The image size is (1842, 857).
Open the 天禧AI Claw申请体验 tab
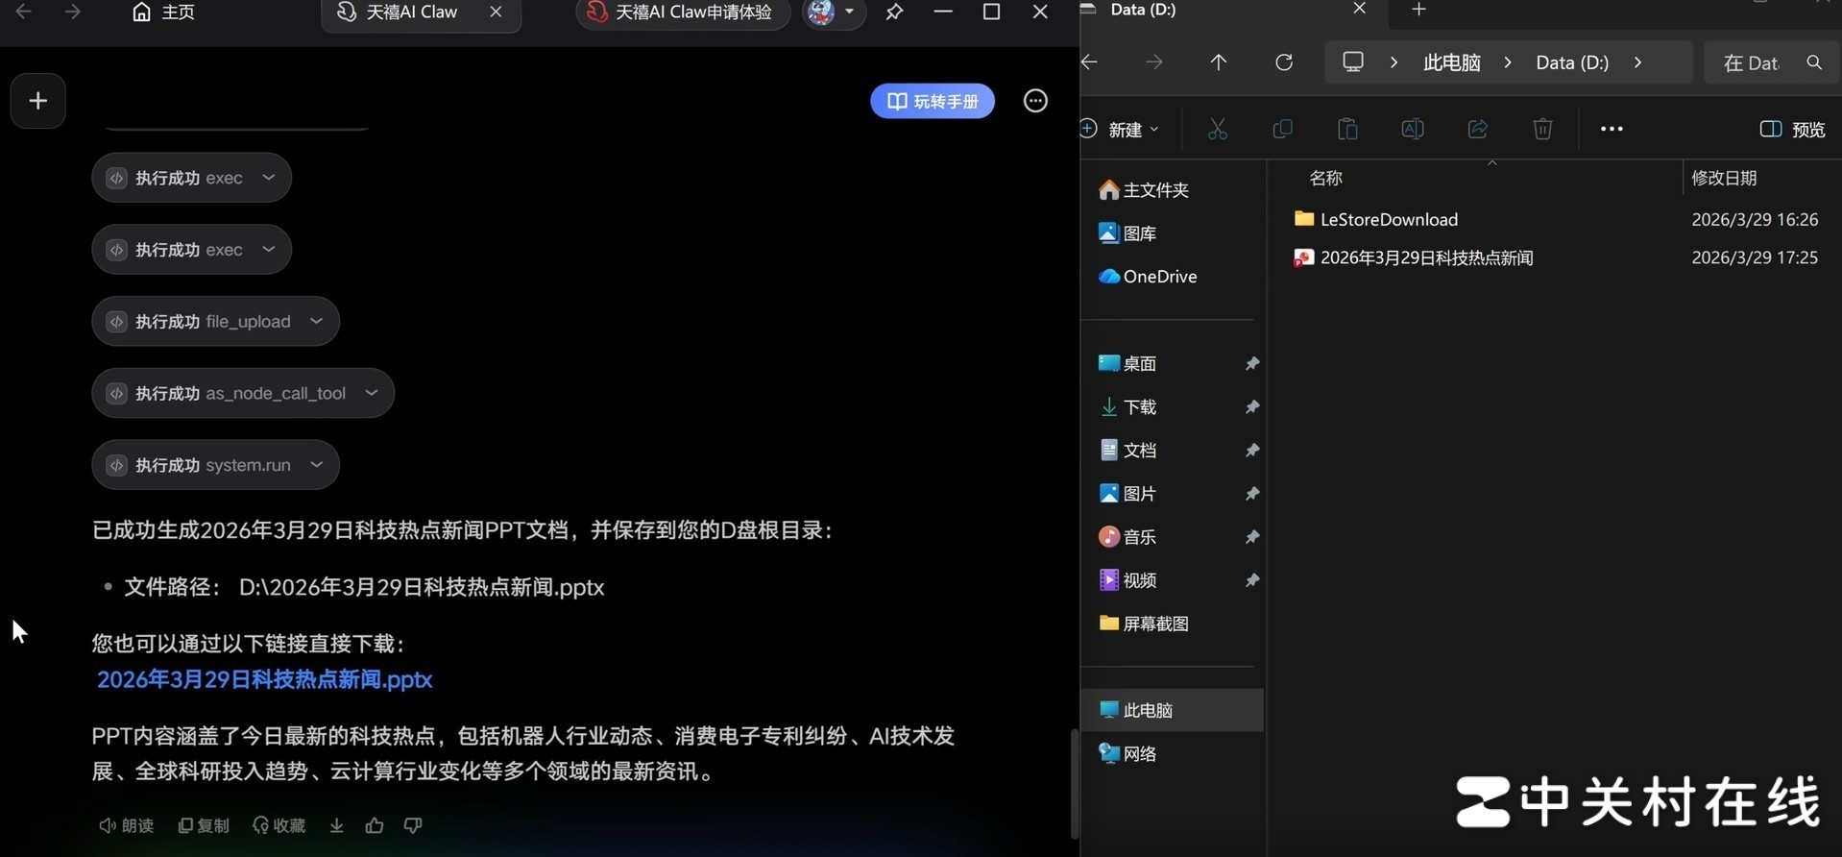coord(682,12)
